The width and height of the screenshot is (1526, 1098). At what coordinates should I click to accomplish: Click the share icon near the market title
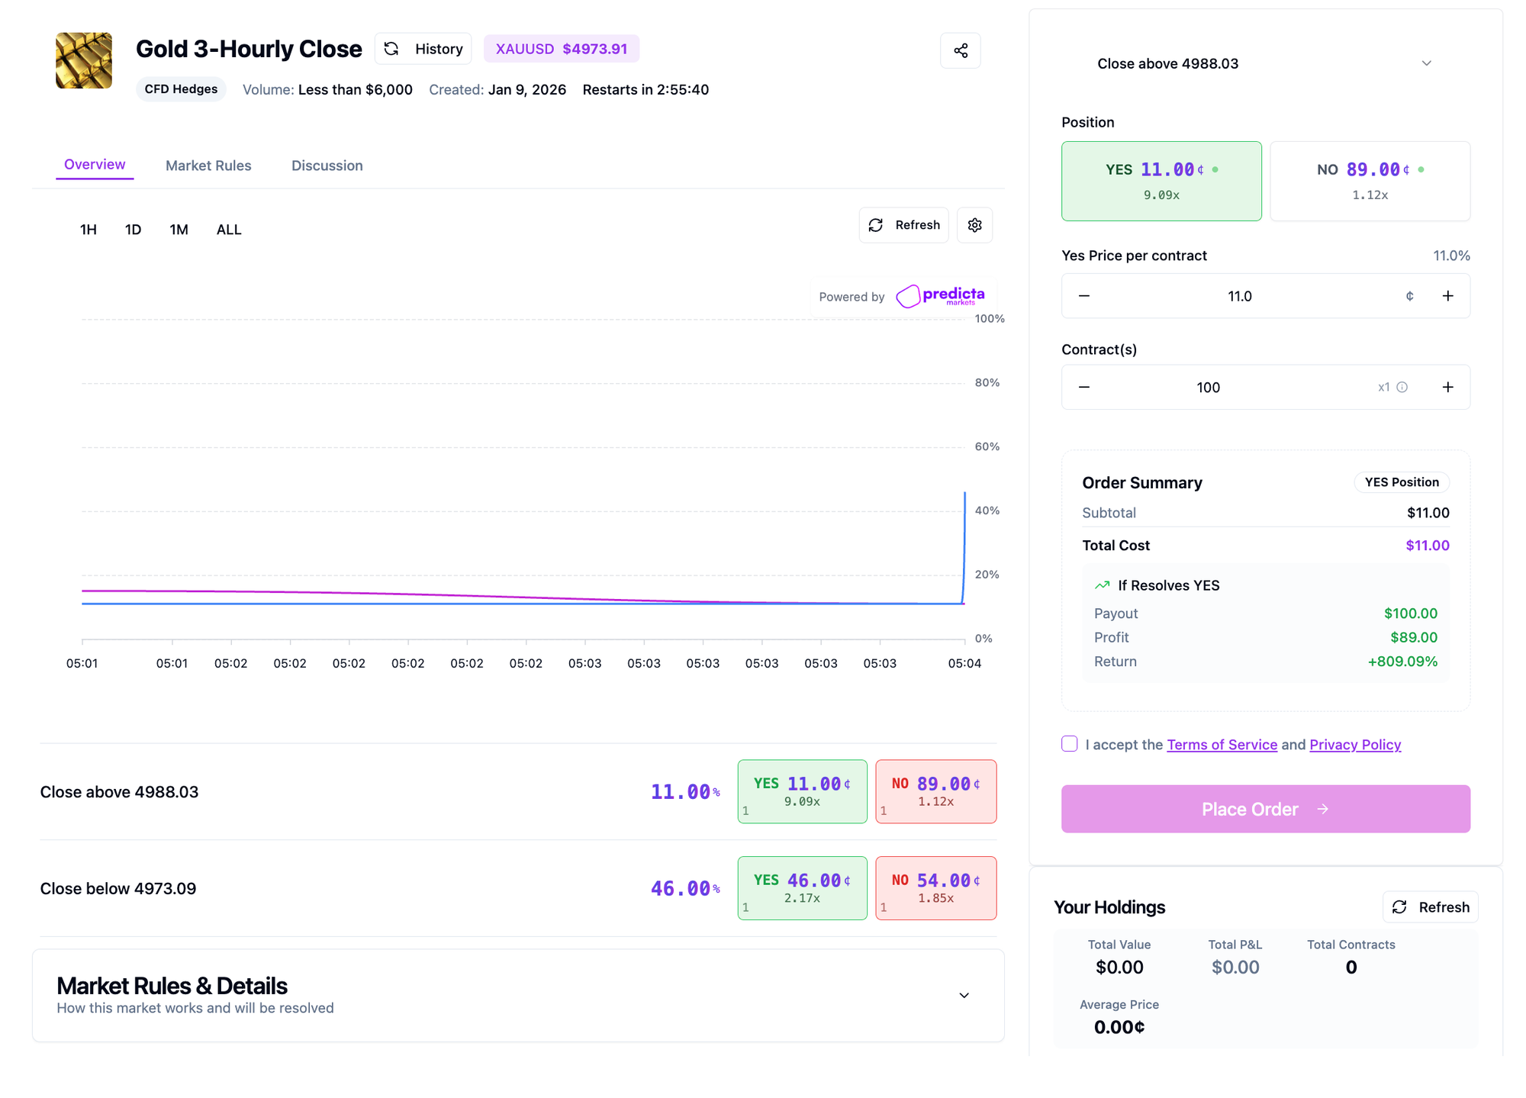click(960, 50)
